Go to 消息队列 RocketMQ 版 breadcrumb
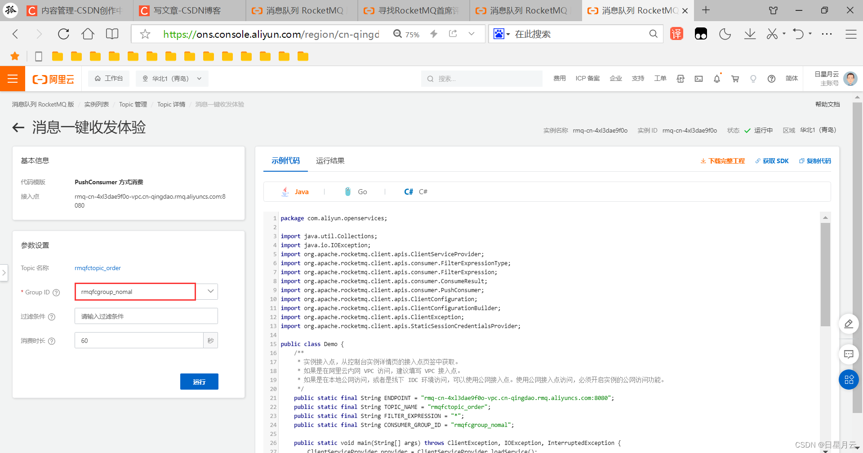This screenshot has width=863, height=453. tap(43, 104)
